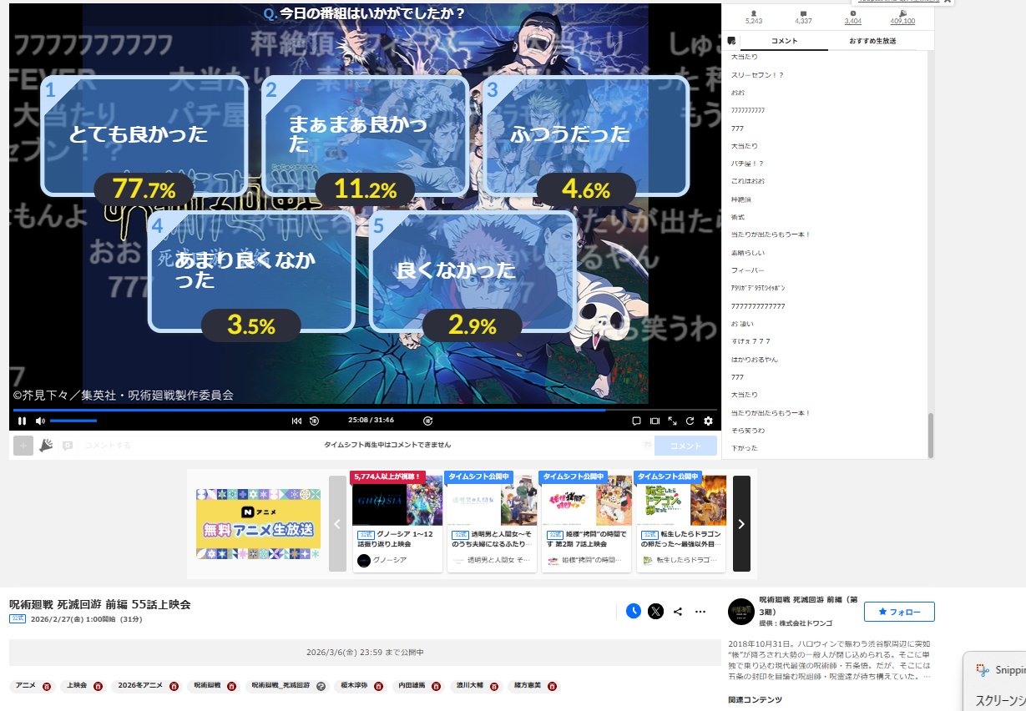Viewport: 1026px width, 711px height.
Task: Open dictionary icon beside 瀬川大輔 tag
Action: pos(494,686)
